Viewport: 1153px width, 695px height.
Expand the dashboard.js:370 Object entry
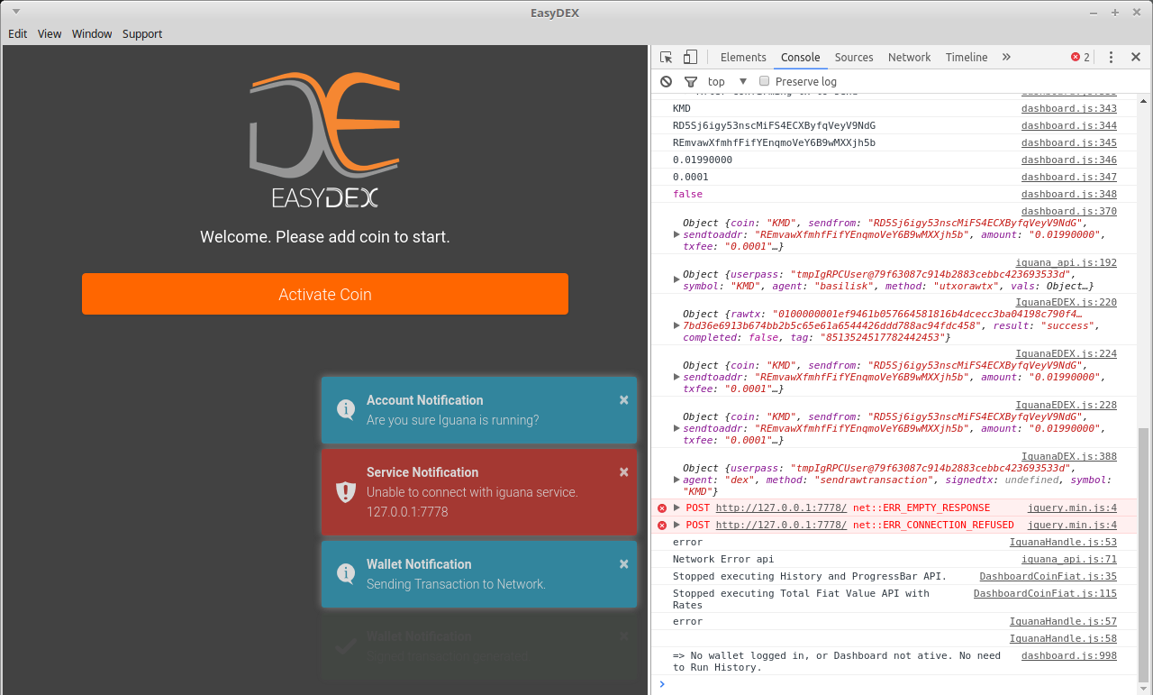coord(676,234)
